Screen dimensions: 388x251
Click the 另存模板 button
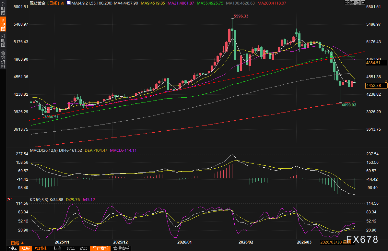(x=100, y=248)
